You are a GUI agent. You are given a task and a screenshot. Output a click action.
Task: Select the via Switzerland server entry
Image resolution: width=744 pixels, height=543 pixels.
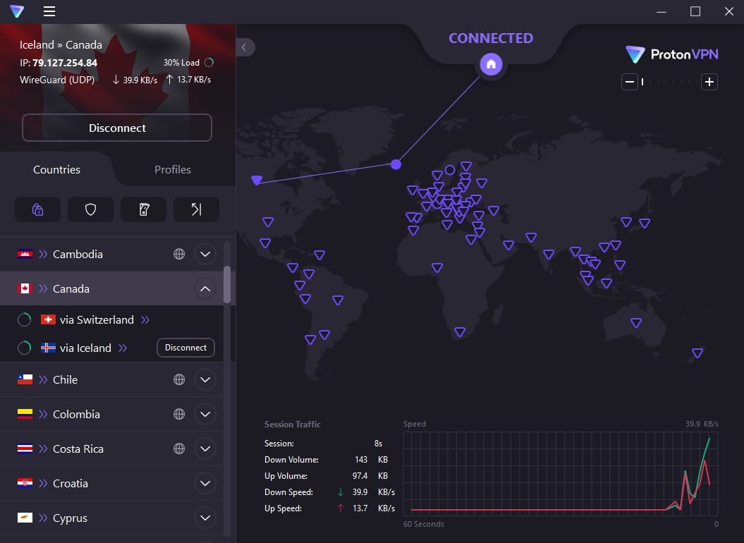coord(111,320)
